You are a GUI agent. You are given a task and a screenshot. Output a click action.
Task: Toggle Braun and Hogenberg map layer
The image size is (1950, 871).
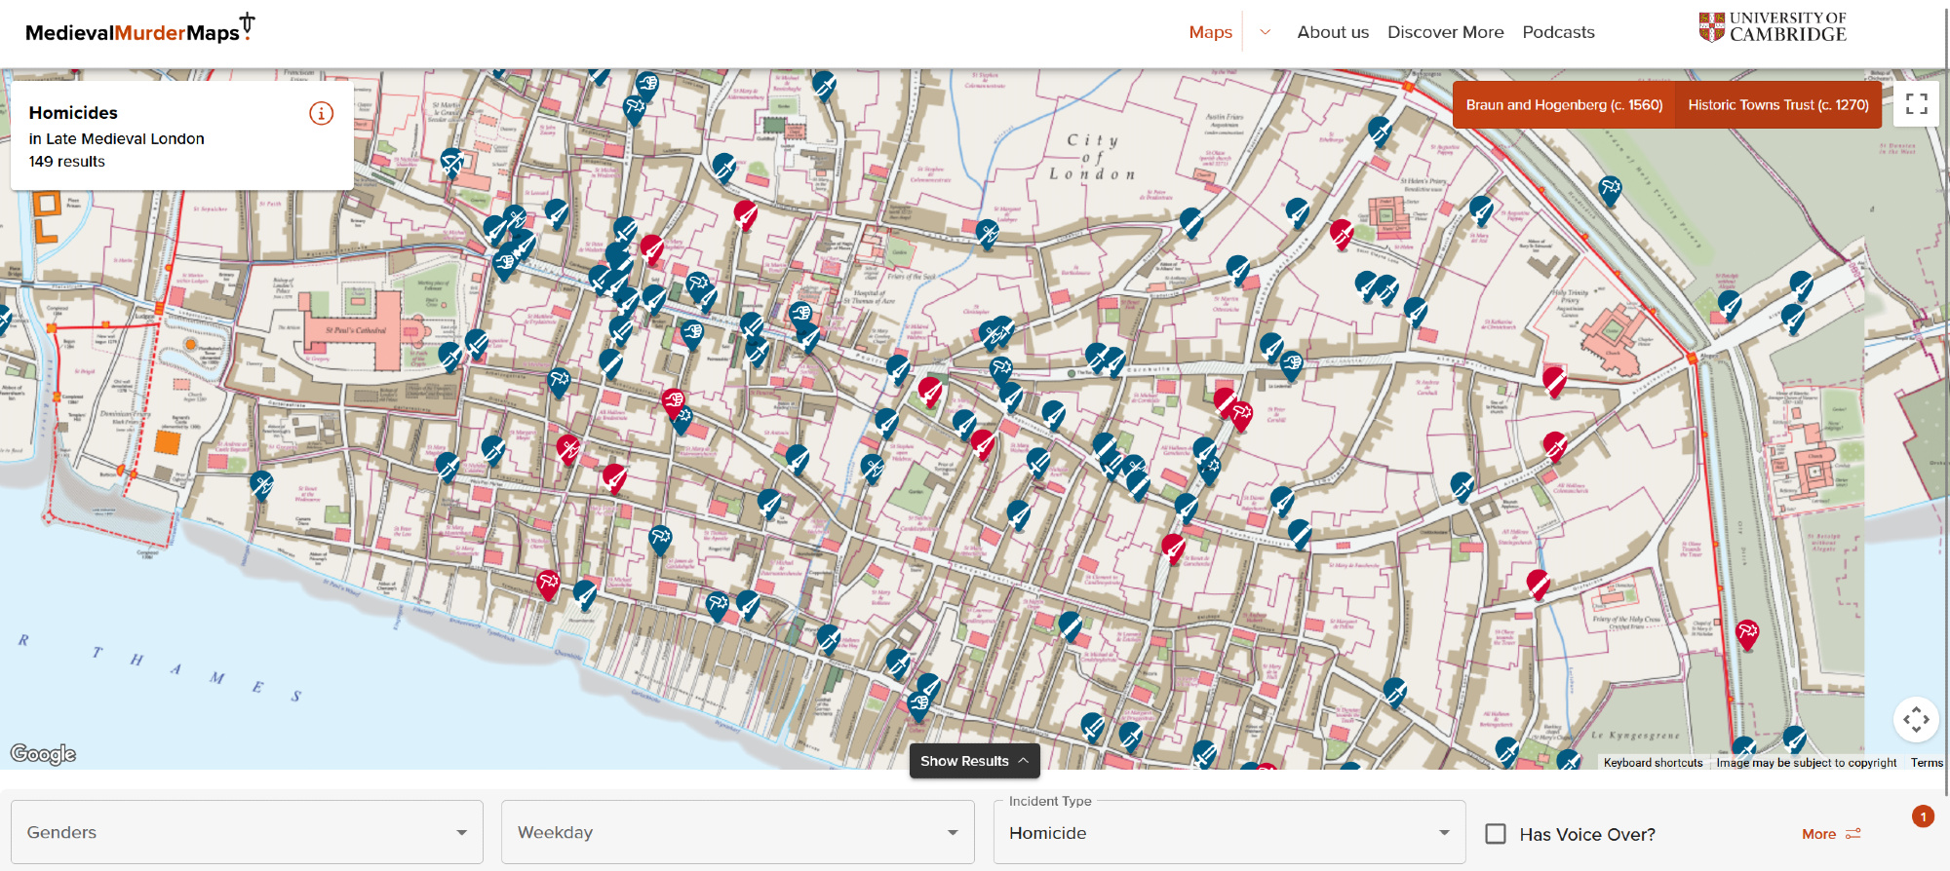click(1563, 105)
